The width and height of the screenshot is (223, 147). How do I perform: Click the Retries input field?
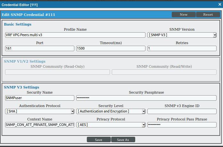point(182,49)
